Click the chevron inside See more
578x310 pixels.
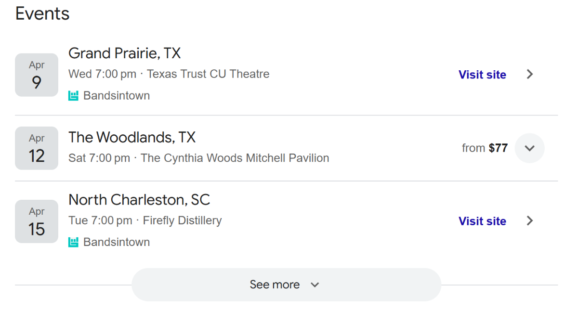[315, 285]
